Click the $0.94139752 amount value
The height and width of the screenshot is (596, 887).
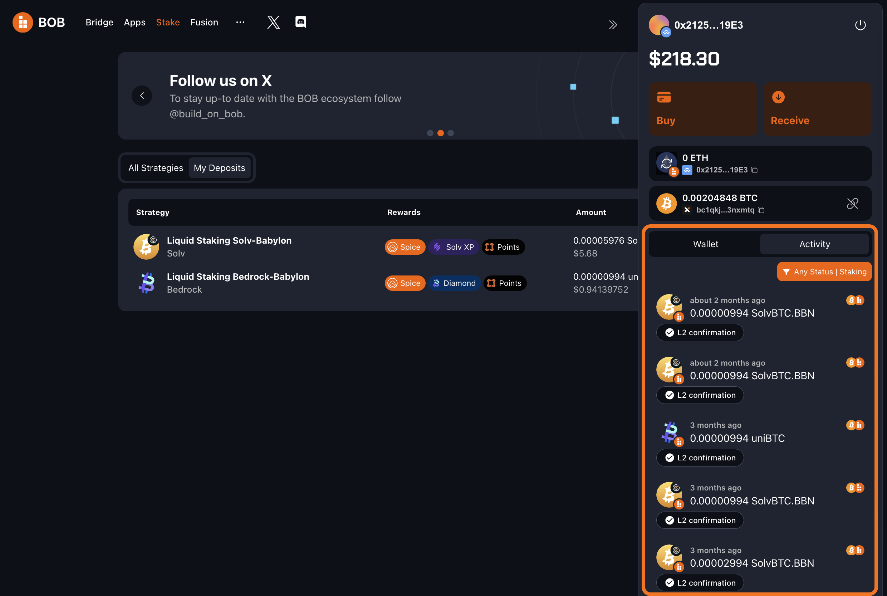coord(601,290)
